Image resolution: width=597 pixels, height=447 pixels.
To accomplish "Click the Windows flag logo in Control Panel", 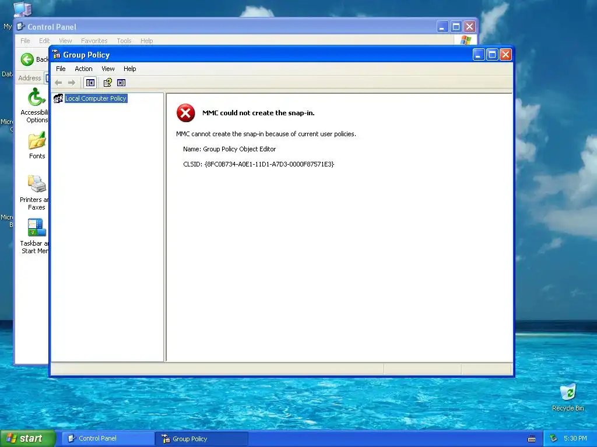I will tap(465, 40).
